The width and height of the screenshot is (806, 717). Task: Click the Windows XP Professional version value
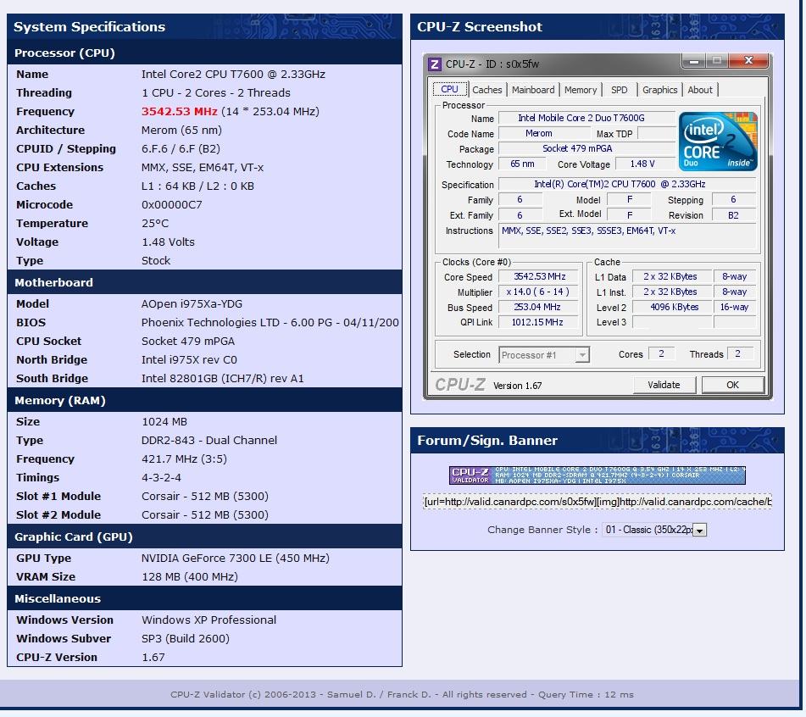(x=208, y=620)
